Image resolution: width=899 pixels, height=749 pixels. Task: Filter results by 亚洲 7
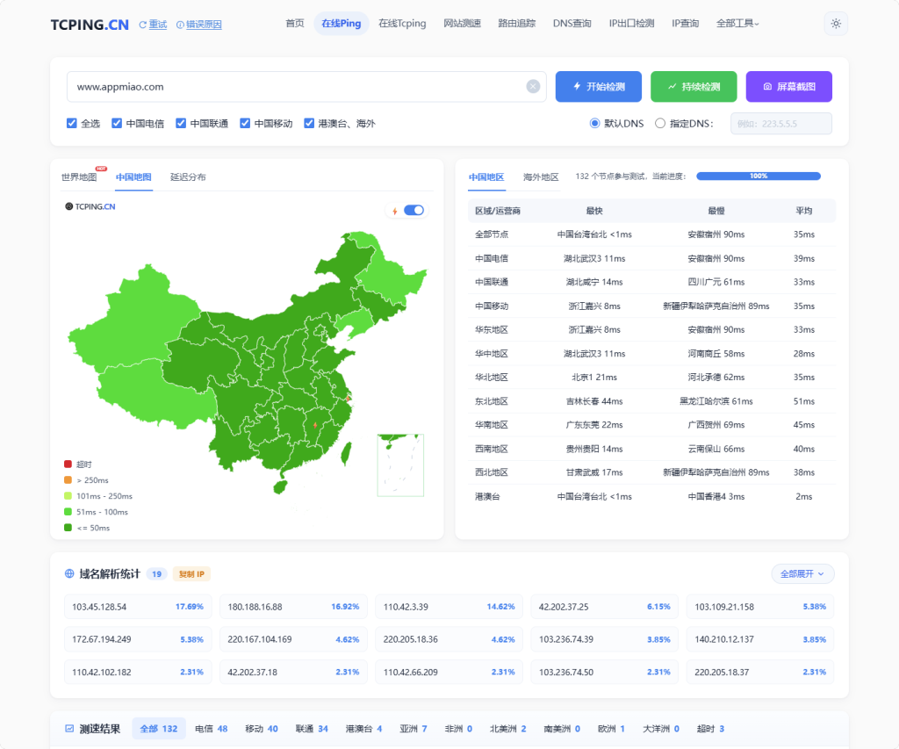click(x=414, y=728)
